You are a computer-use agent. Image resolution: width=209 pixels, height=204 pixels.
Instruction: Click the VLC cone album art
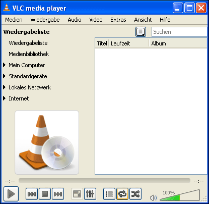point(47,142)
